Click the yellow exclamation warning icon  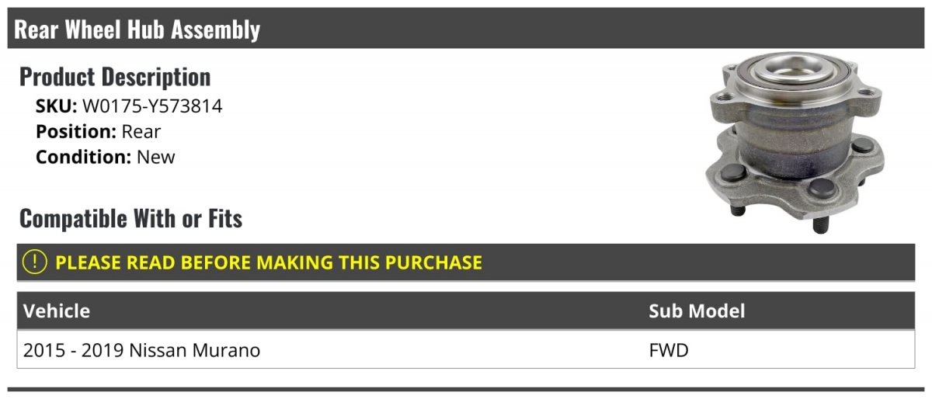tap(35, 262)
